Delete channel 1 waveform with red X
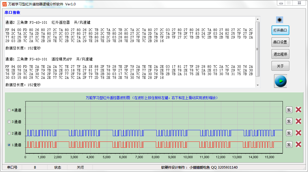 point(298,144)
